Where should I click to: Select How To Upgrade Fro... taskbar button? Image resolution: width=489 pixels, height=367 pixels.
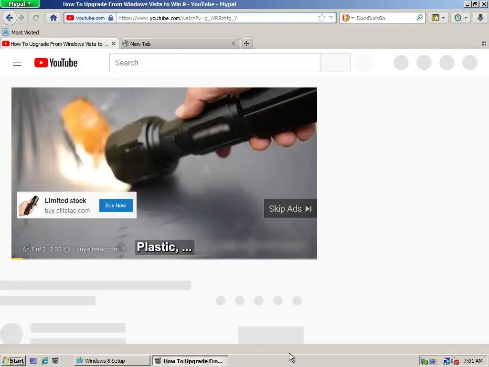pos(190,361)
